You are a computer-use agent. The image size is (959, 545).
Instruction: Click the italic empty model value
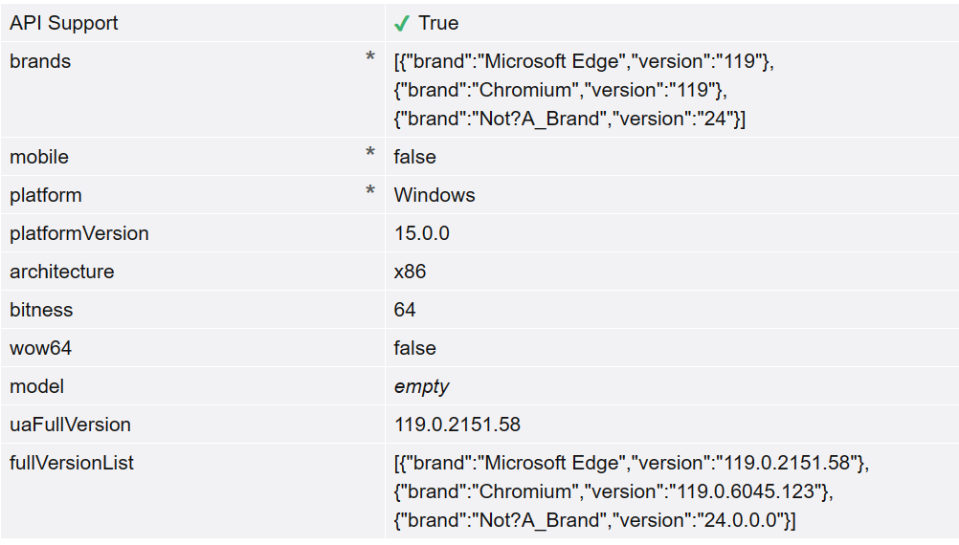pos(422,386)
